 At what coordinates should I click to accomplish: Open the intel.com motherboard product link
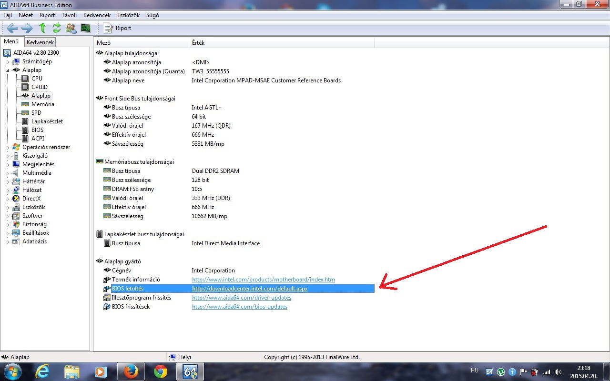tap(264, 280)
